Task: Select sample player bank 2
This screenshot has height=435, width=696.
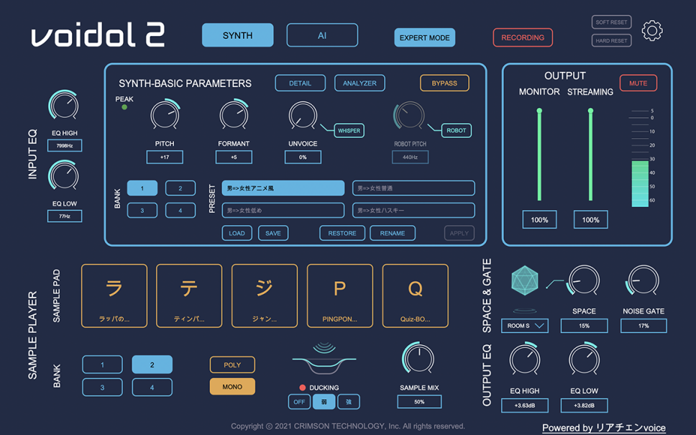Action: pyautogui.click(x=152, y=365)
